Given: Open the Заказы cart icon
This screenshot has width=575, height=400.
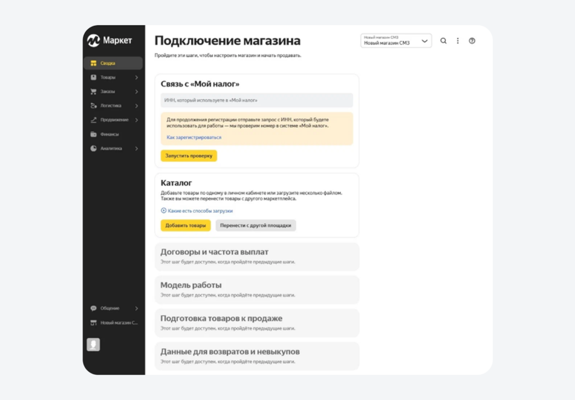Looking at the screenshot, I should [93, 91].
